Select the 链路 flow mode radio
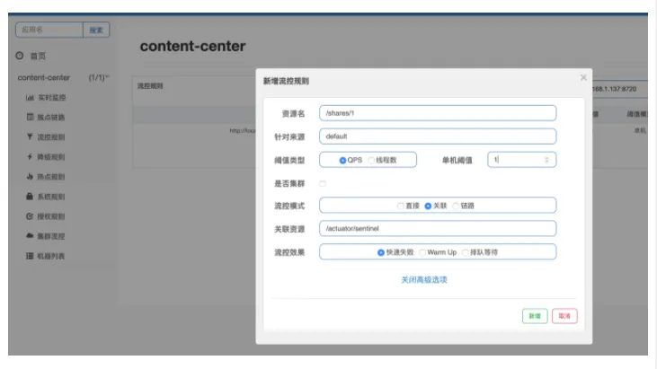This screenshot has height=369, width=657. [456, 206]
